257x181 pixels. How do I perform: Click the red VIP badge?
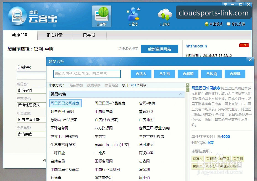point(244,45)
